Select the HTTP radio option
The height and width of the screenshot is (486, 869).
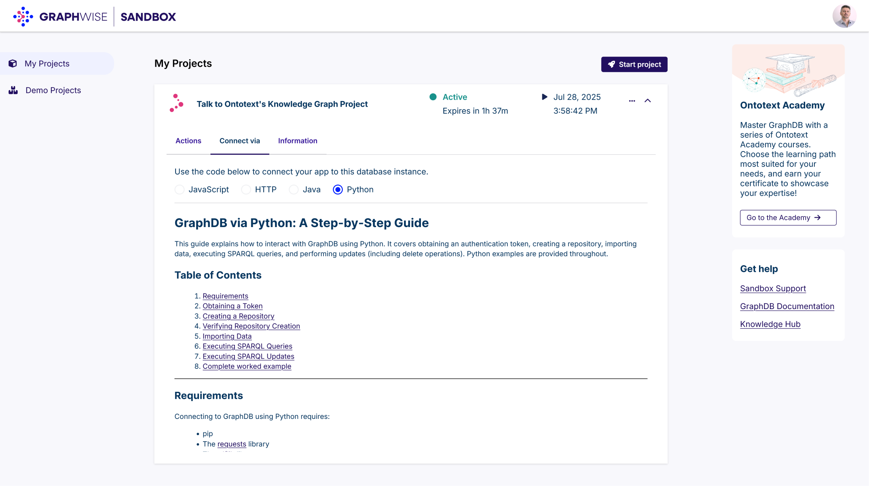[246, 189]
